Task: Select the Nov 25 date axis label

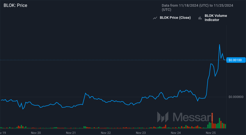Action: tap(211, 133)
